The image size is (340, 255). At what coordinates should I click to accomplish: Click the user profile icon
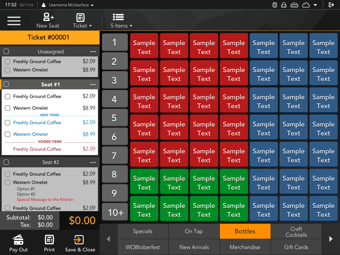pyautogui.click(x=43, y=5)
